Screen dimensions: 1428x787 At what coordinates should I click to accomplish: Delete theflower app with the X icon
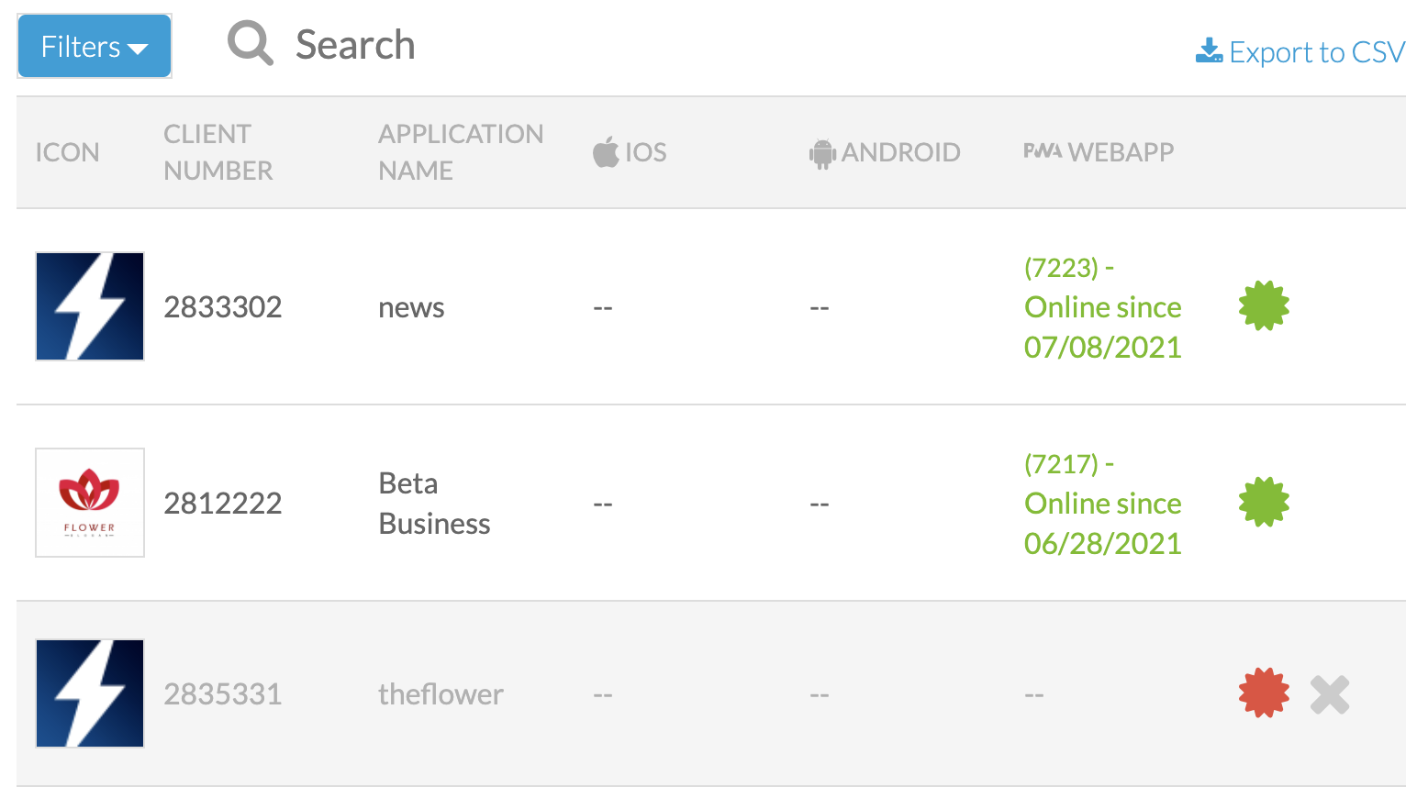click(1330, 694)
